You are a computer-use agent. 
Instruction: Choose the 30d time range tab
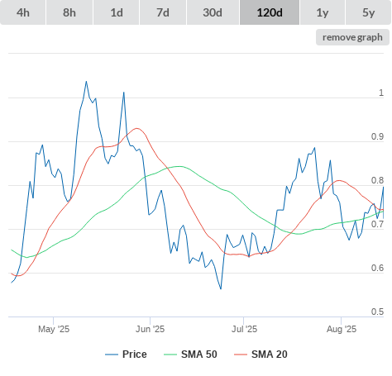pyautogui.click(x=213, y=12)
